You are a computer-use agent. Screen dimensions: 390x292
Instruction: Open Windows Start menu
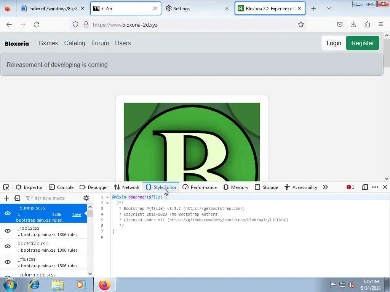[10, 284]
